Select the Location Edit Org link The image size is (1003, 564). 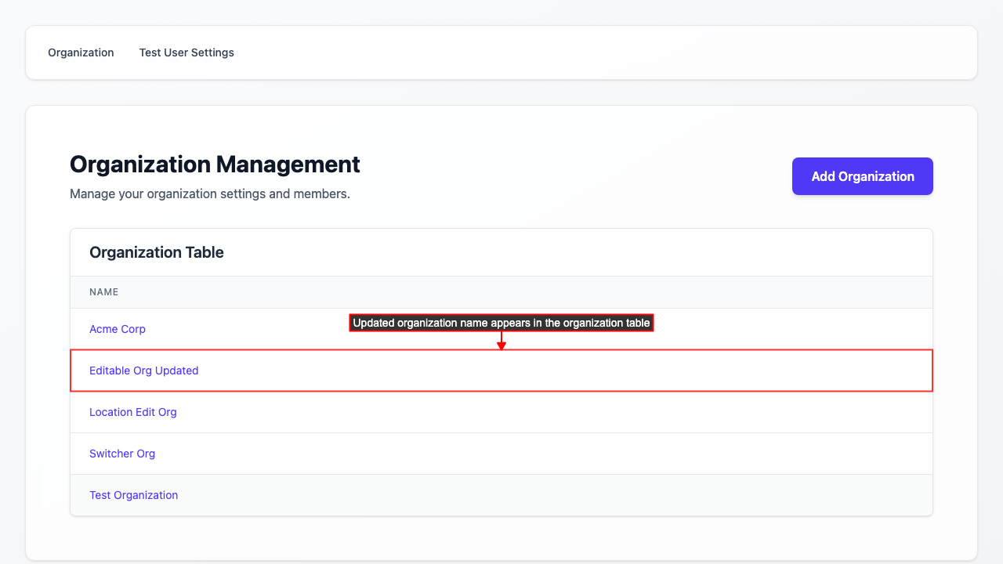(x=133, y=412)
